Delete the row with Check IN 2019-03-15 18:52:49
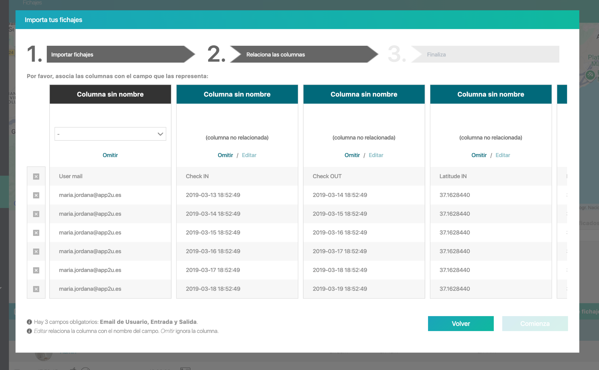This screenshot has width=599, height=370. point(36,233)
